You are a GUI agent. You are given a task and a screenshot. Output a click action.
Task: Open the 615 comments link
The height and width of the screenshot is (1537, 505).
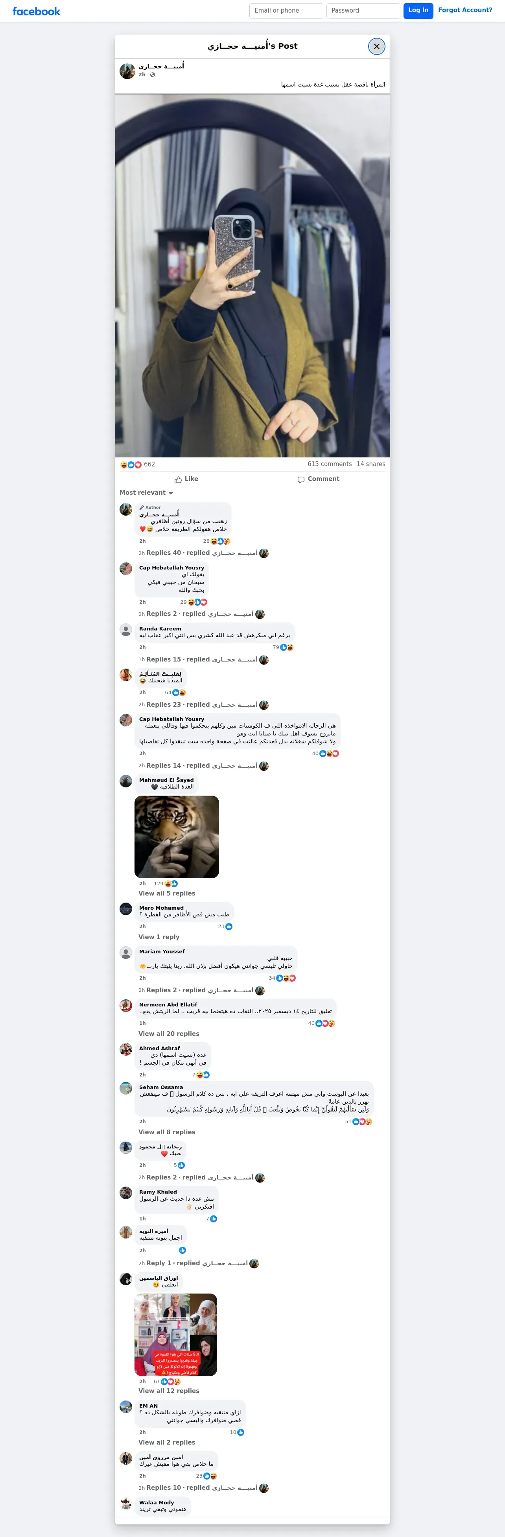330,464
